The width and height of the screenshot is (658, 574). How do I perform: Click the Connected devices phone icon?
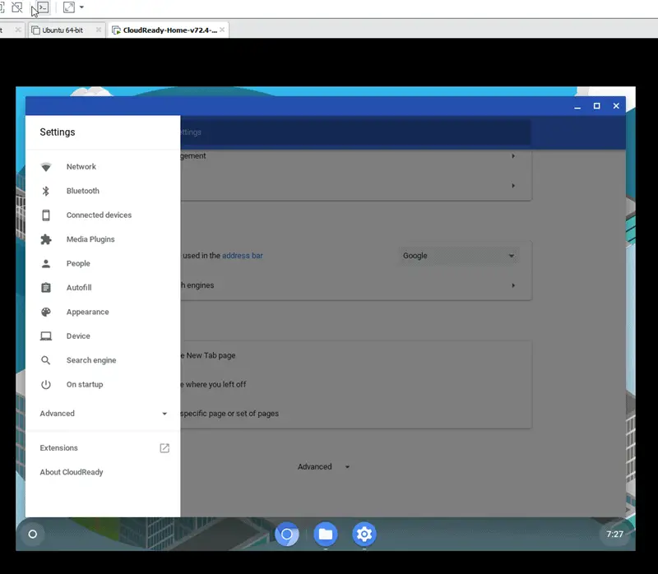[x=46, y=215]
